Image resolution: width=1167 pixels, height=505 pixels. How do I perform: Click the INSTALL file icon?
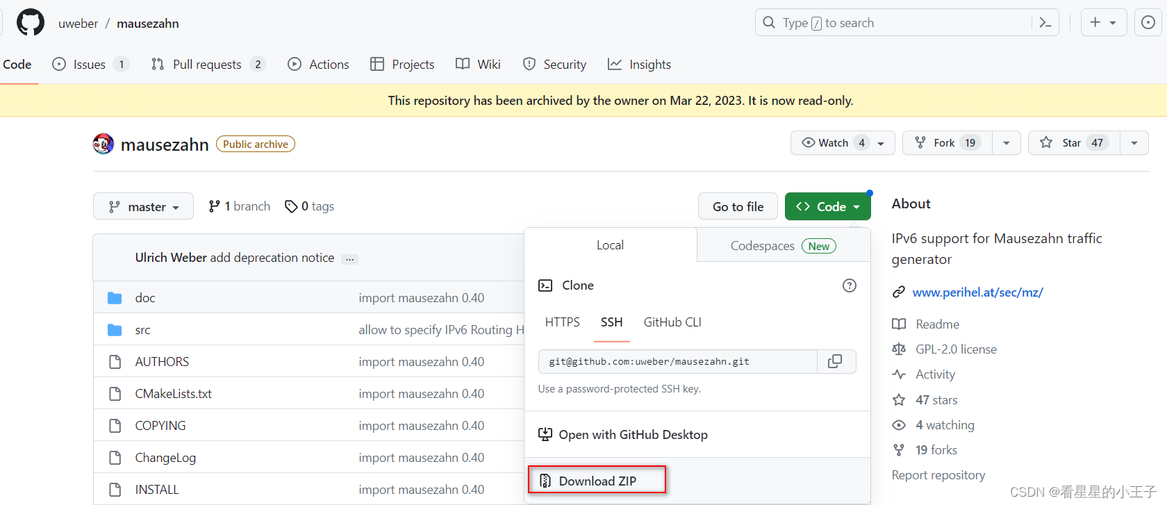(x=115, y=490)
